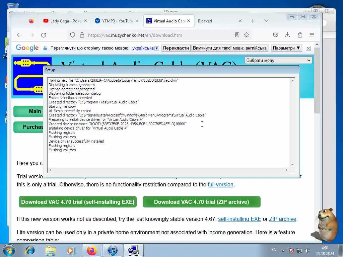This screenshot has height=257, width=343.
Task: Toggle reader view icon in address bar
Action: [x=237, y=35]
